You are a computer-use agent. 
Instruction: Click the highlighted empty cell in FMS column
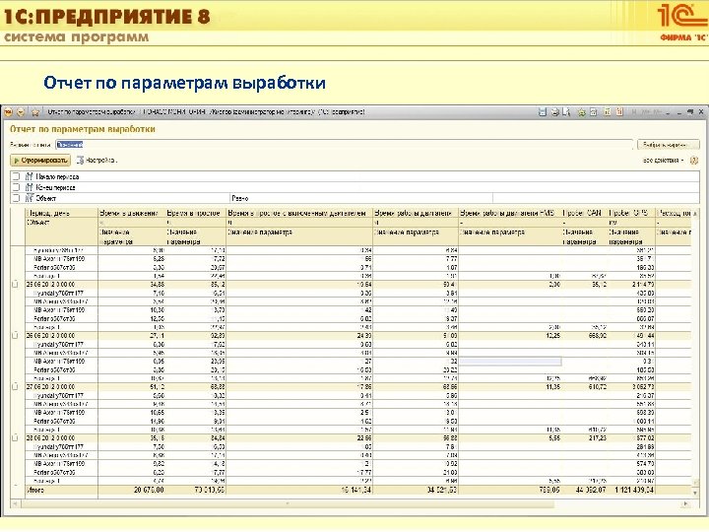click(510, 361)
